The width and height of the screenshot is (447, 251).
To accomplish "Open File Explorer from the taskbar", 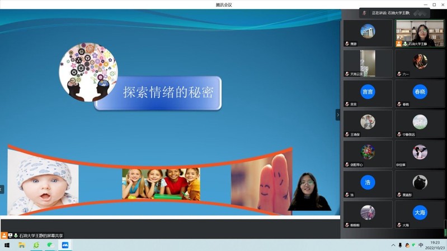I will click(x=22, y=245).
